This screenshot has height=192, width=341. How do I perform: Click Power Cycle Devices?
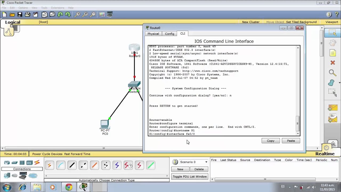click(x=47, y=154)
